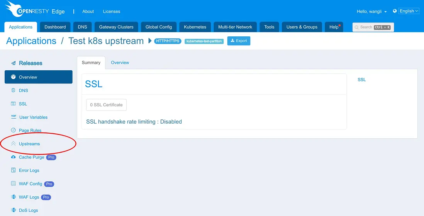
Task: Click the Search input field
Action: (373, 27)
